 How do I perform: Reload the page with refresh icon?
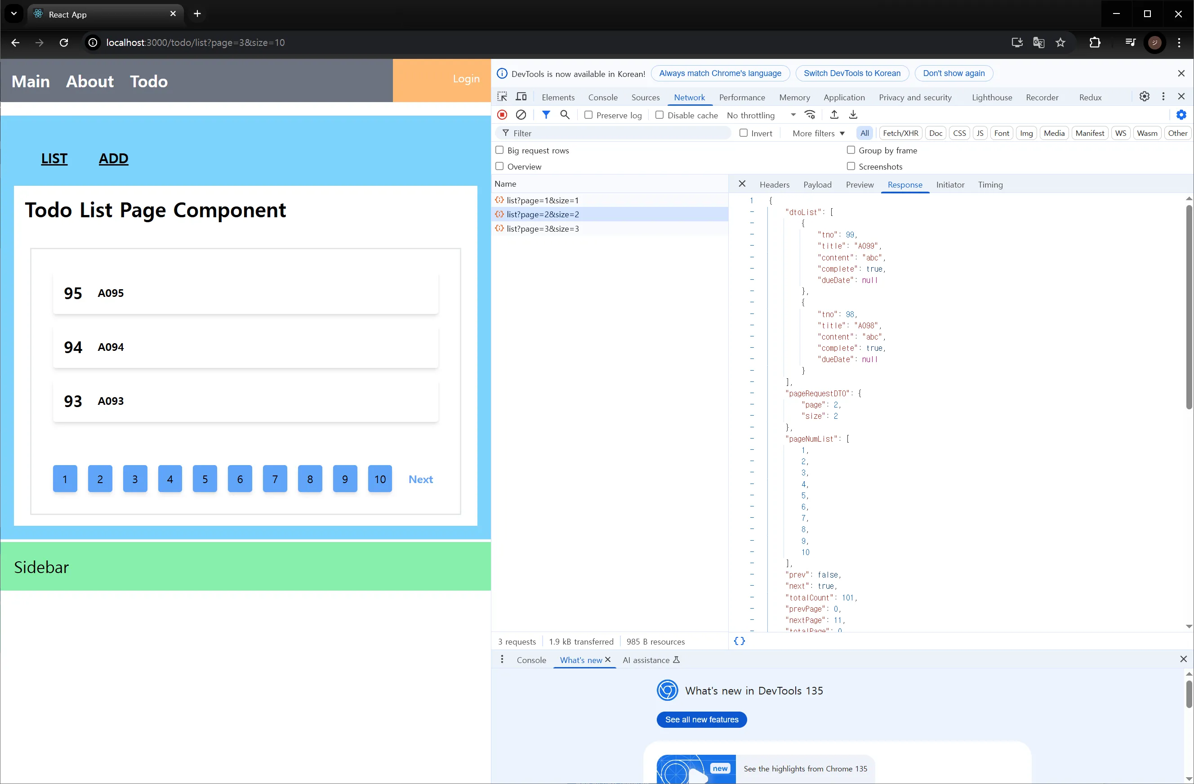64,43
